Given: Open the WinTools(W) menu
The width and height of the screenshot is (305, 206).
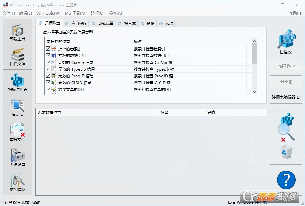Looking at the screenshot, I should pos(48,13).
